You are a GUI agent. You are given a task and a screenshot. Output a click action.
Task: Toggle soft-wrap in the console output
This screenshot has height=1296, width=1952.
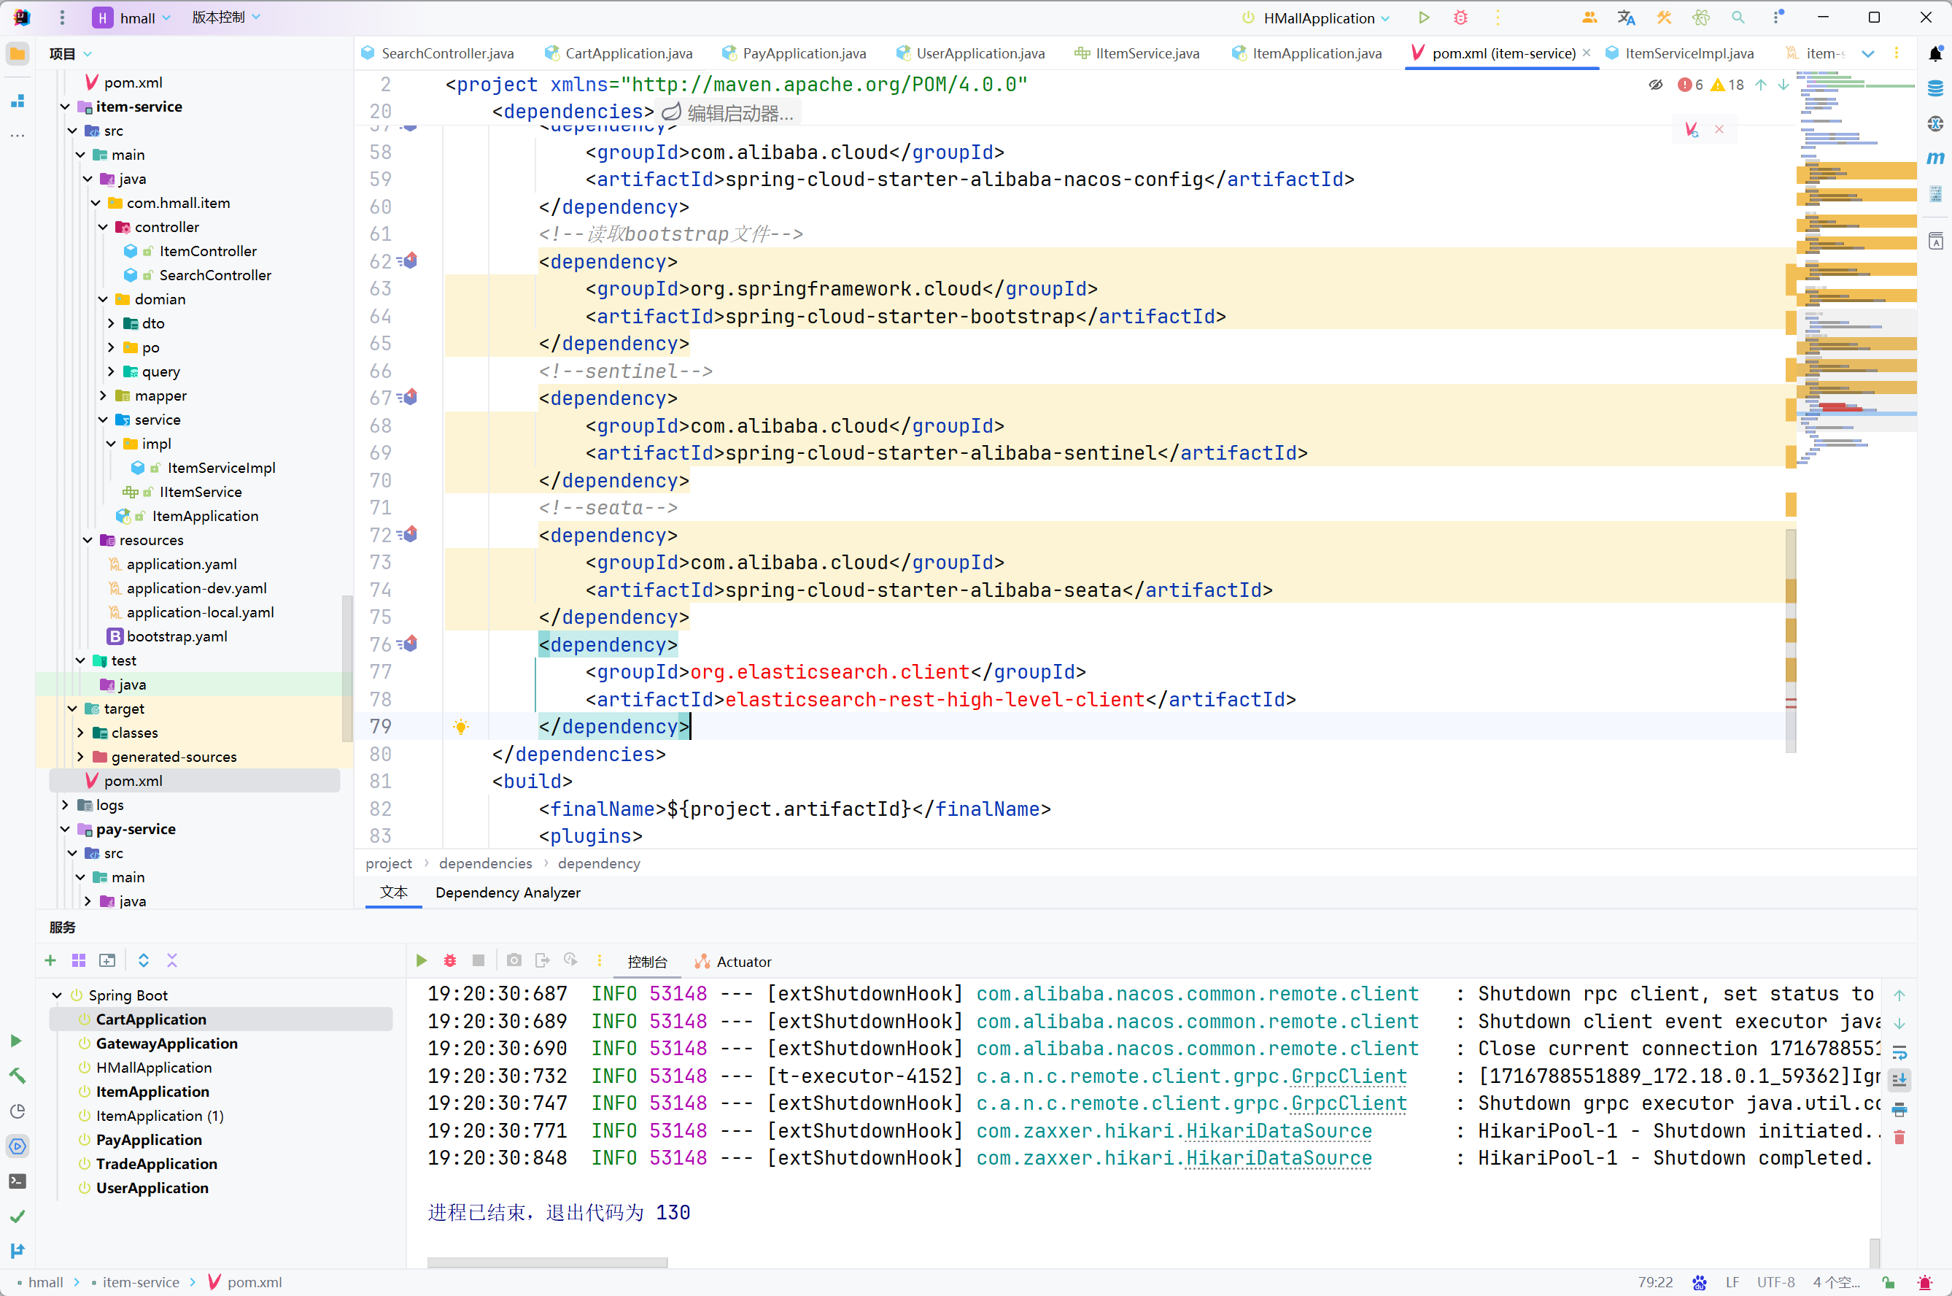[1899, 1052]
